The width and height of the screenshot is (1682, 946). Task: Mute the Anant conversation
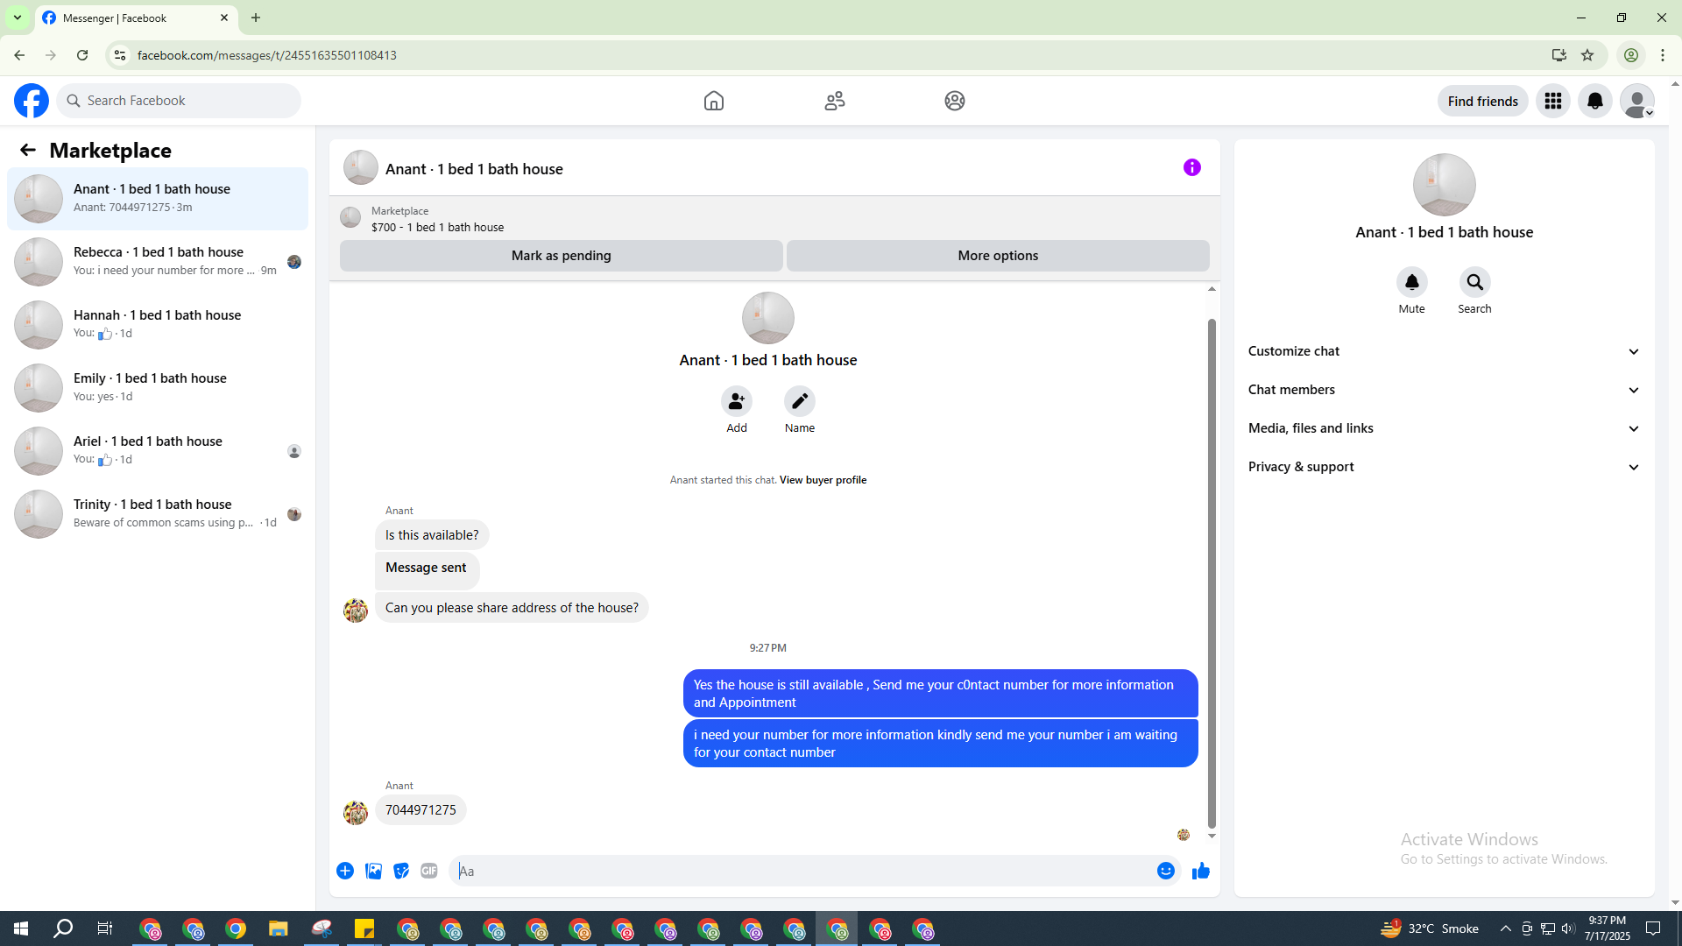[1412, 282]
